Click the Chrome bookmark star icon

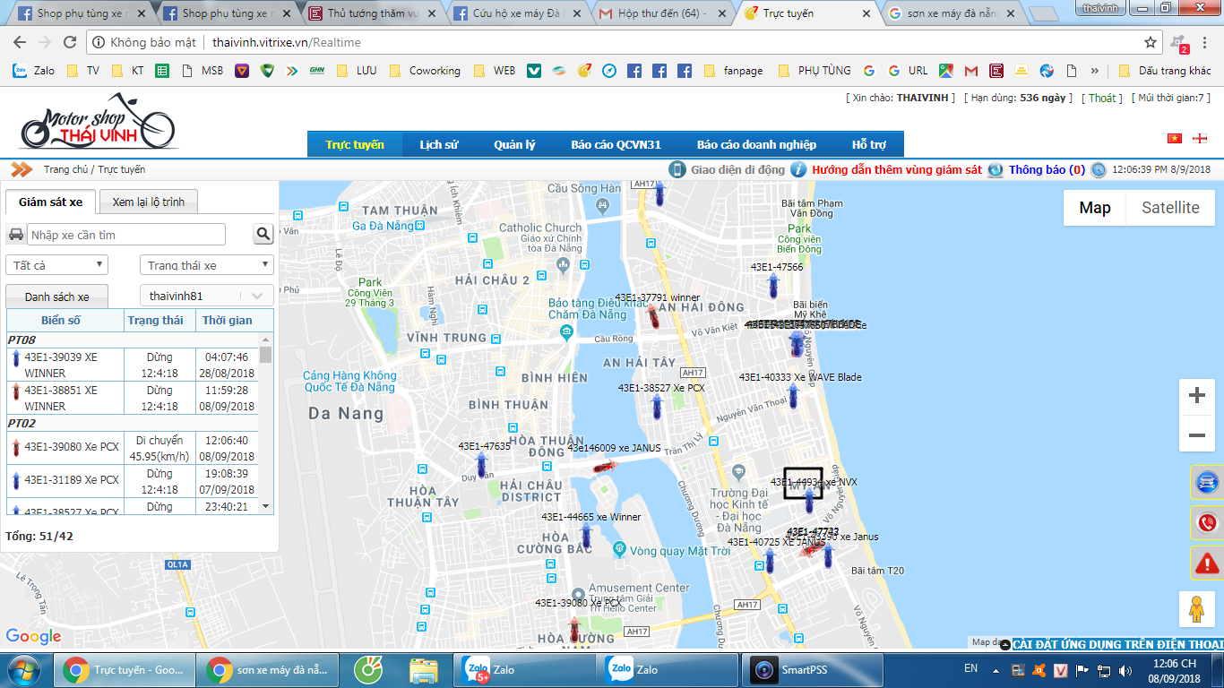point(1151,42)
